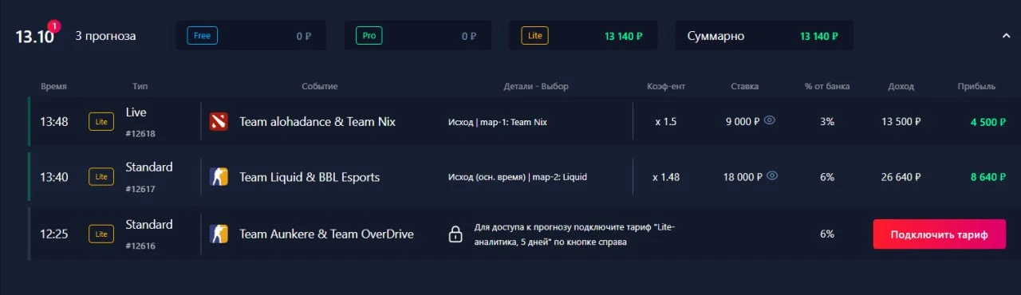Click the Событие column header
Image resolution: width=1021 pixels, height=295 pixels.
[320, 86]
